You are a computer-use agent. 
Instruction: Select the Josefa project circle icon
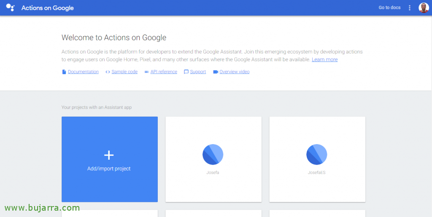[x=213, y=154]
